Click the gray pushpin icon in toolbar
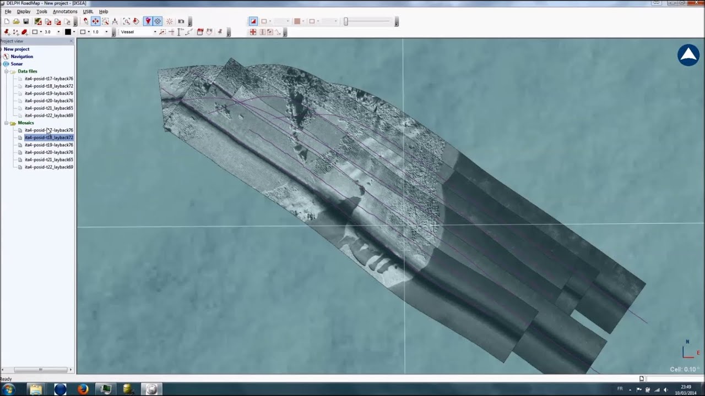Image resolution: width=705 pixels, height=396 pixels. [x=220, y=32]
